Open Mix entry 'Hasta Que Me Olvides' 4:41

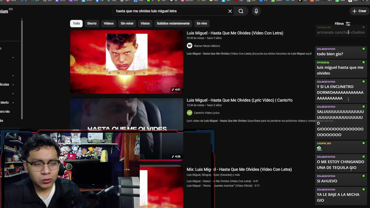[223, 181]
